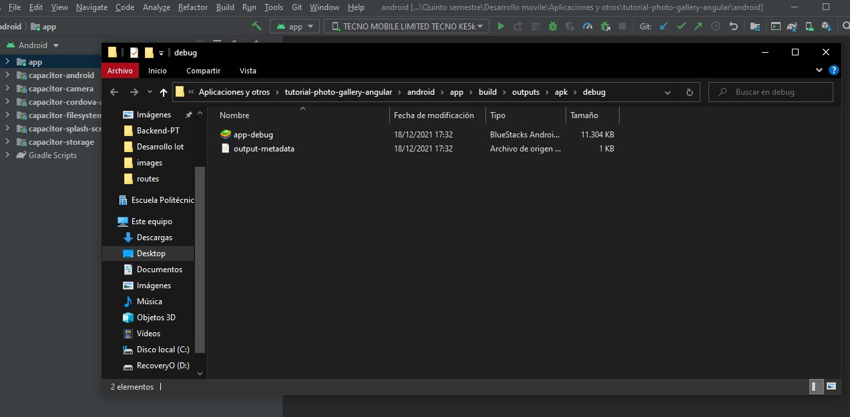
Task: Push changes using the green Git arrow
Action: pos(698,26)
